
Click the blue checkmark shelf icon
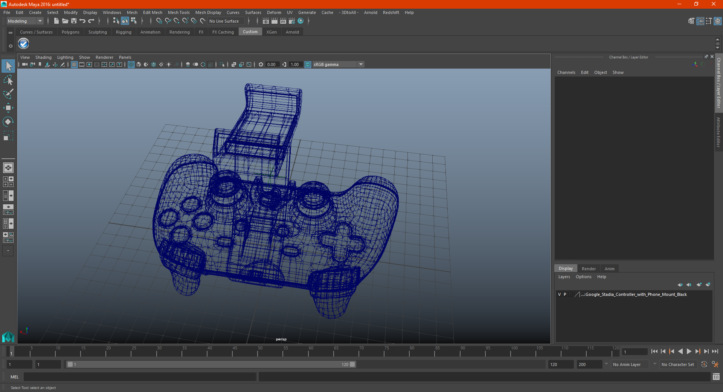point(24,44)
